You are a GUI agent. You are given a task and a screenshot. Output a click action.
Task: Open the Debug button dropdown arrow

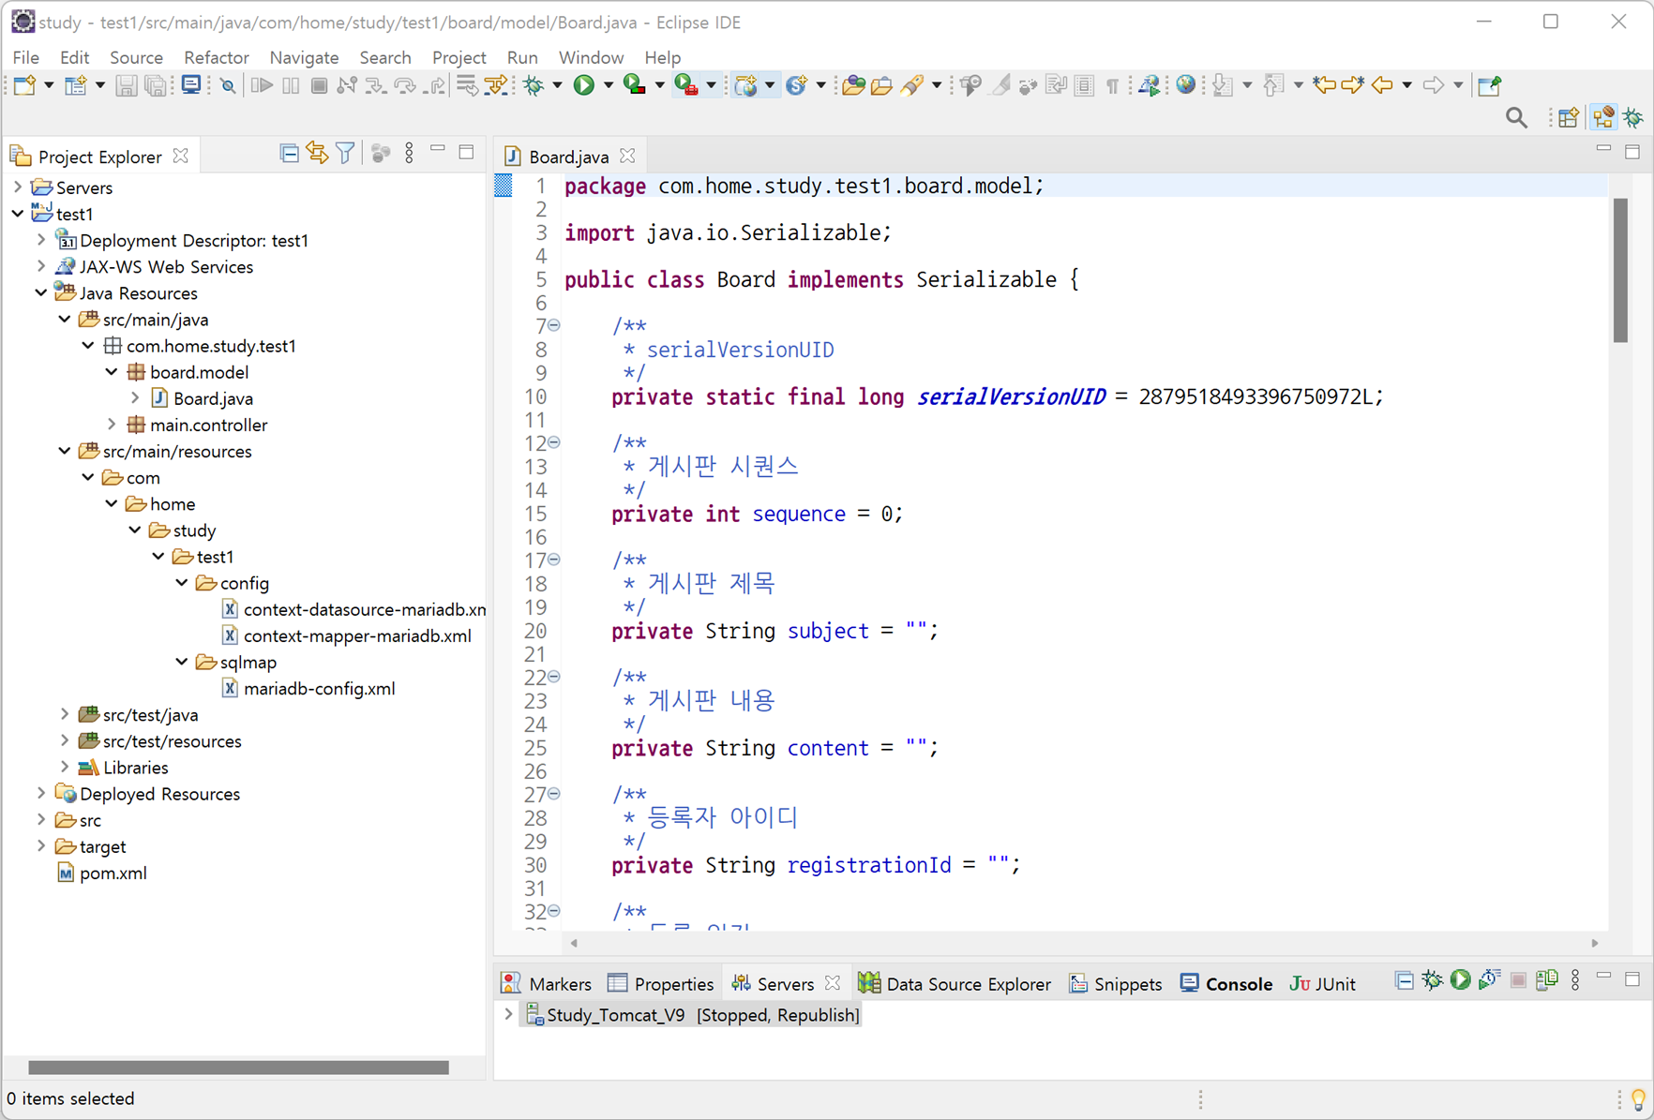[x=557, y=86]
